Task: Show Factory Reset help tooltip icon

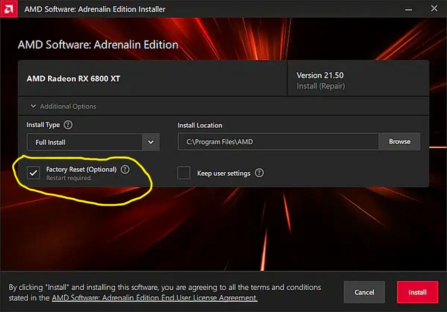Action: [125, 169]
